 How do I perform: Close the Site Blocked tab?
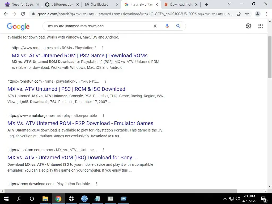117,5
